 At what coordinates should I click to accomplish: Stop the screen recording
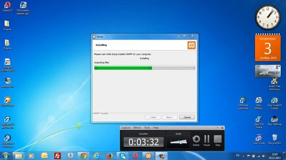point(218,140)
